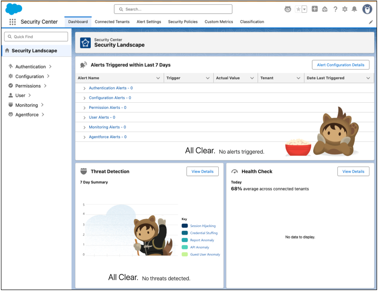The height and width of the screenshot is (291, 378).
Task: Click the Salesforce cloud logo
Action: [14, 9]
